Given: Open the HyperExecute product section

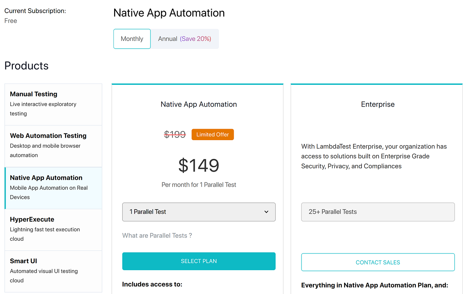Looking at the screenshot, I should point(53,230).
